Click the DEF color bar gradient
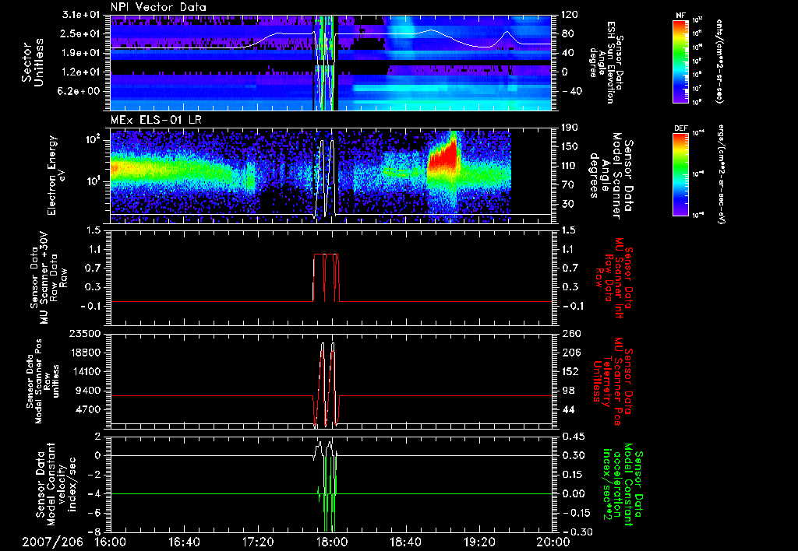 point(680,174)
